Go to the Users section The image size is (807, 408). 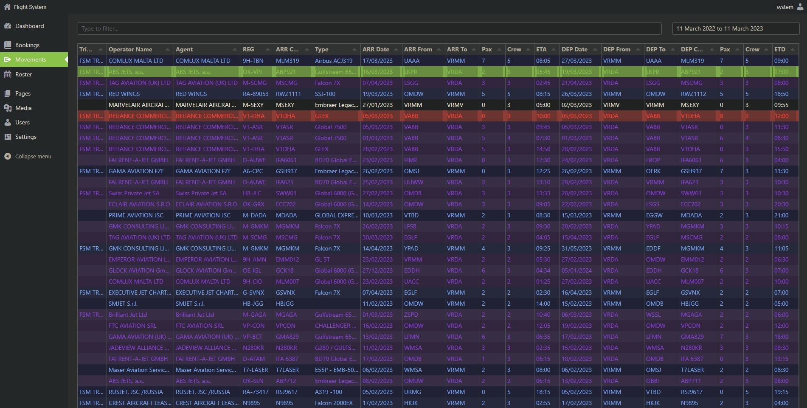34,122
